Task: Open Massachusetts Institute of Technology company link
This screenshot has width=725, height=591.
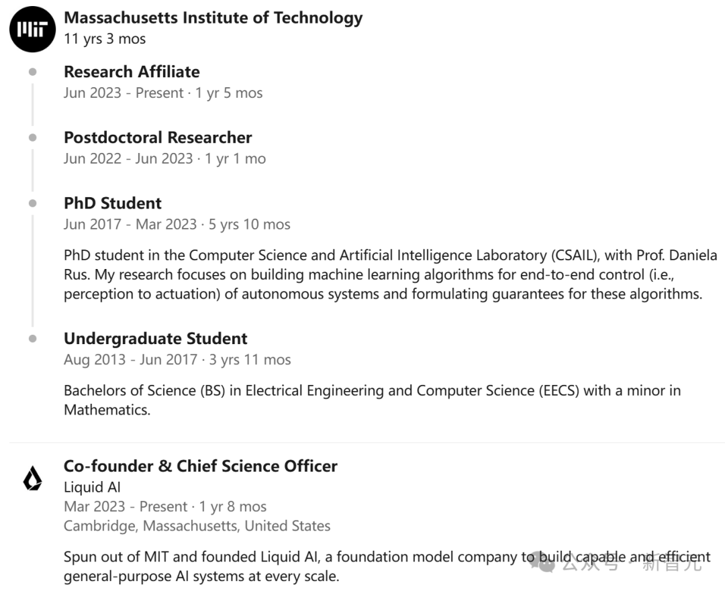Action: (213, 18)
